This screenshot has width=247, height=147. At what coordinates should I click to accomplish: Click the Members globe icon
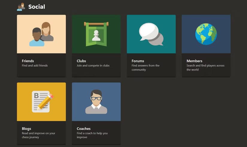pos(206,34)
